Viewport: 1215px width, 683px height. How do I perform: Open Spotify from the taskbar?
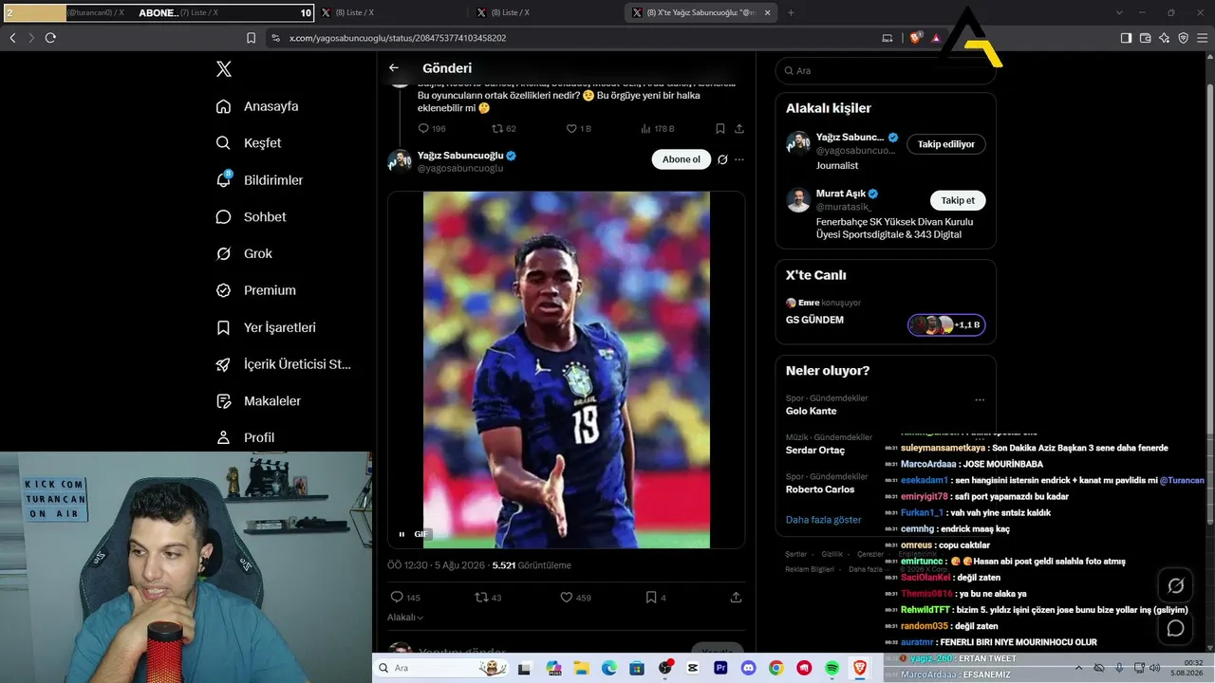click(x=832, y=668)
